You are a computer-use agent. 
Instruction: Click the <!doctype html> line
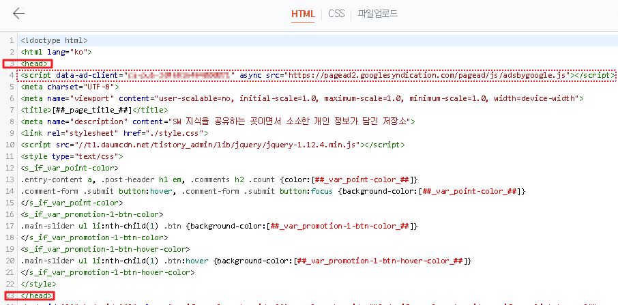54,40
